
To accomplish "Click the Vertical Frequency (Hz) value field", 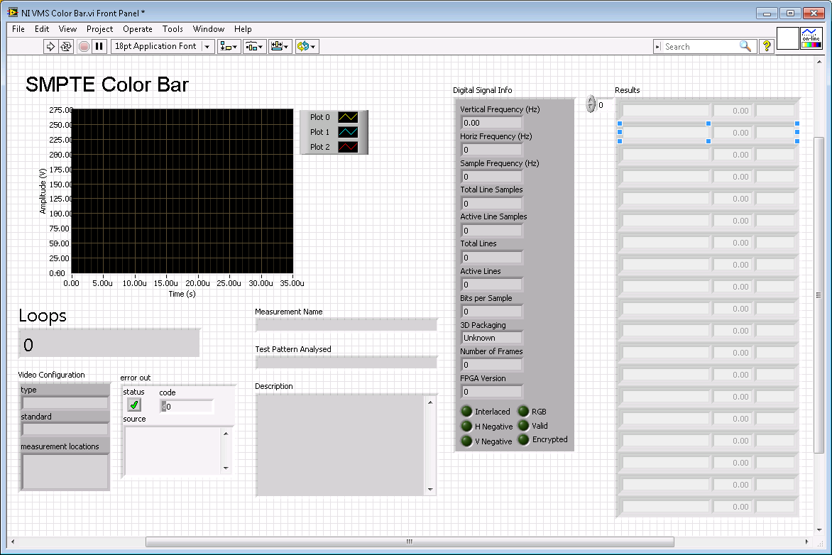I will coord(491,123).
